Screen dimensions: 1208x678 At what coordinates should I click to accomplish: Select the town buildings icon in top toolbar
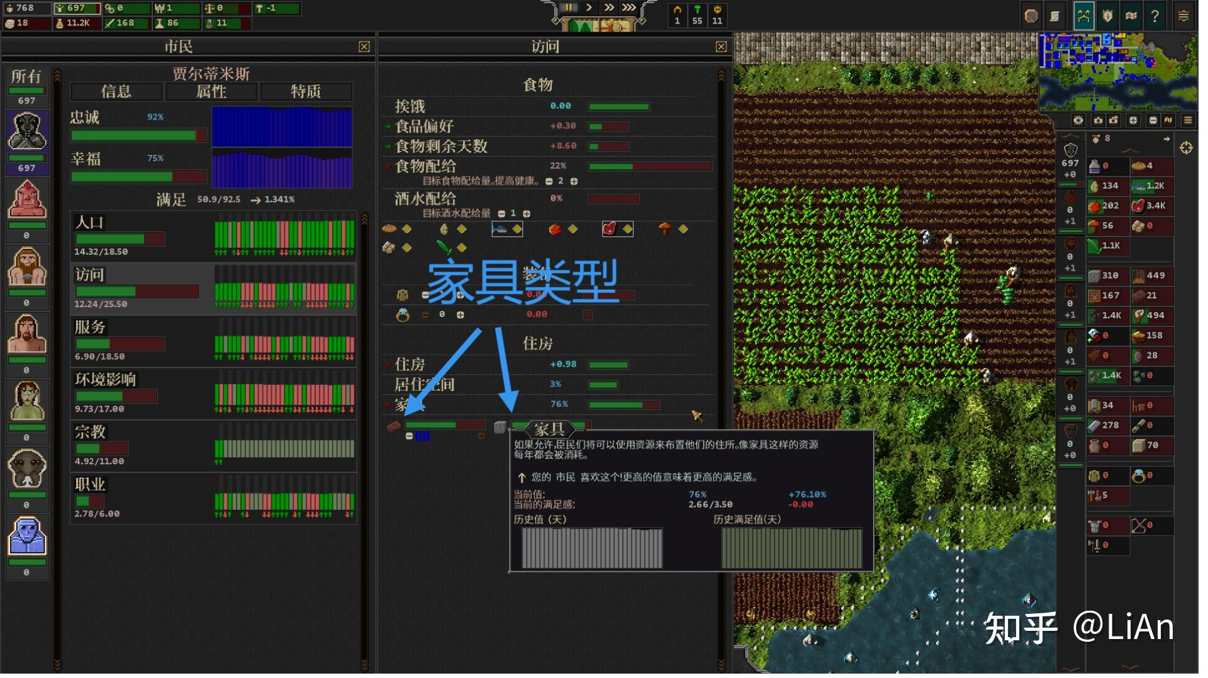[x=1083, y=15]
